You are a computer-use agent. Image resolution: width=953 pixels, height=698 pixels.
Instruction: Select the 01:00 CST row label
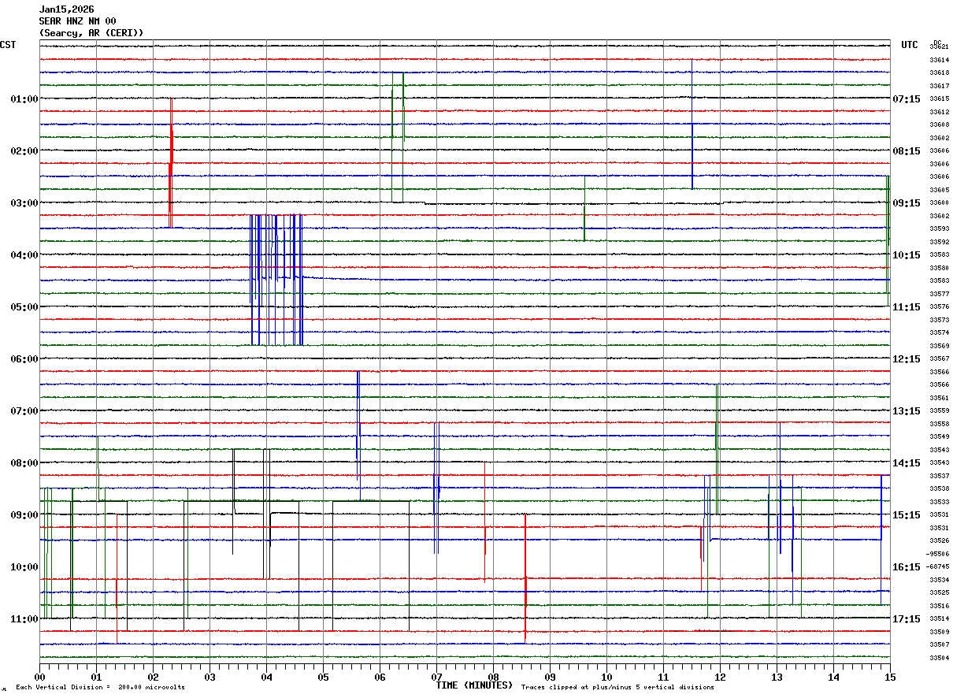coord(24,99)
